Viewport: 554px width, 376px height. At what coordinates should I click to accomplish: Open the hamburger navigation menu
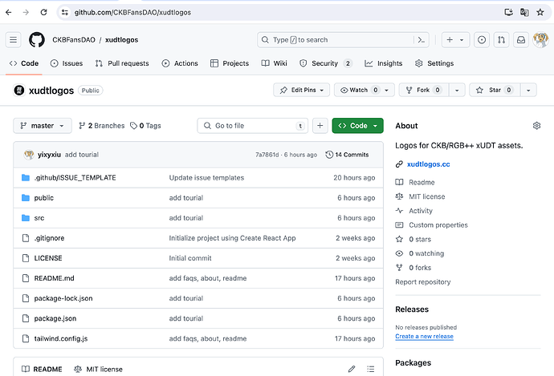13,40
